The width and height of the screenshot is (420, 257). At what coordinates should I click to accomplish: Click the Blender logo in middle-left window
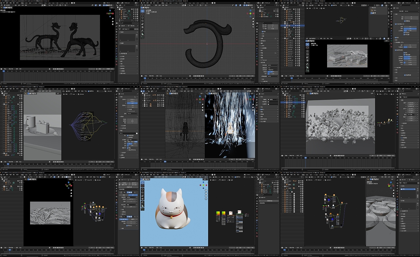pos(1,89)
